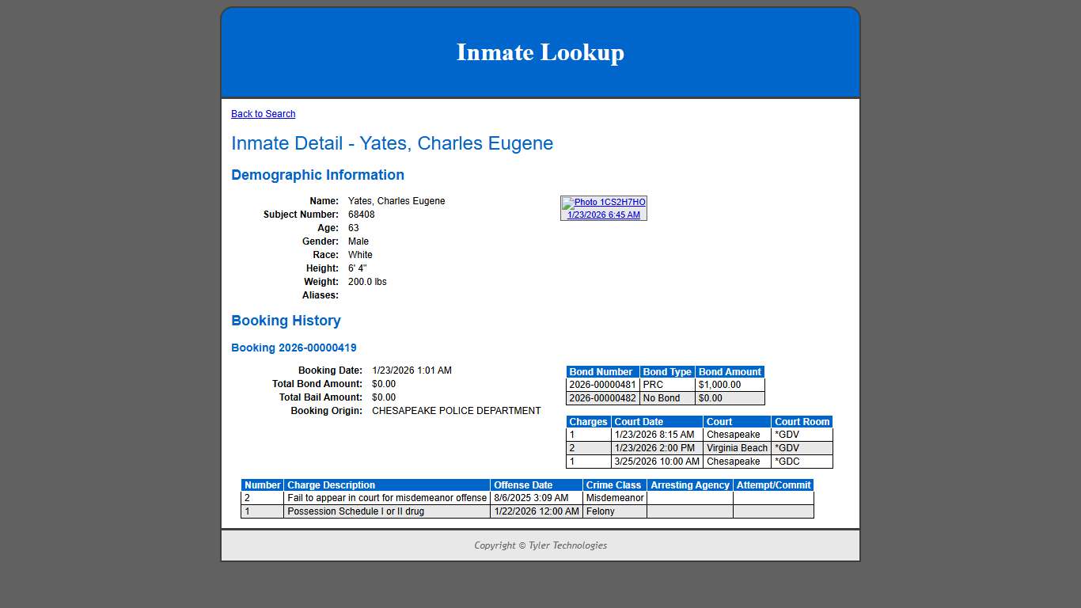
Task: Click the Back to Search link
Action: click(x=263, y=113)
